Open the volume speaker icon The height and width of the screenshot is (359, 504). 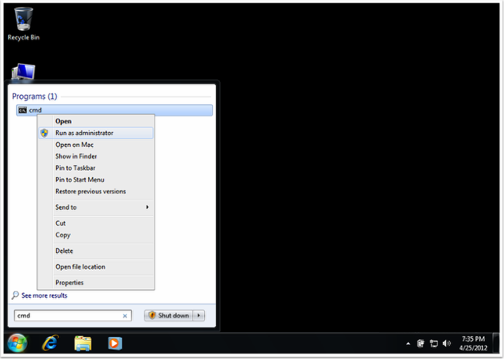pos(447,344)
